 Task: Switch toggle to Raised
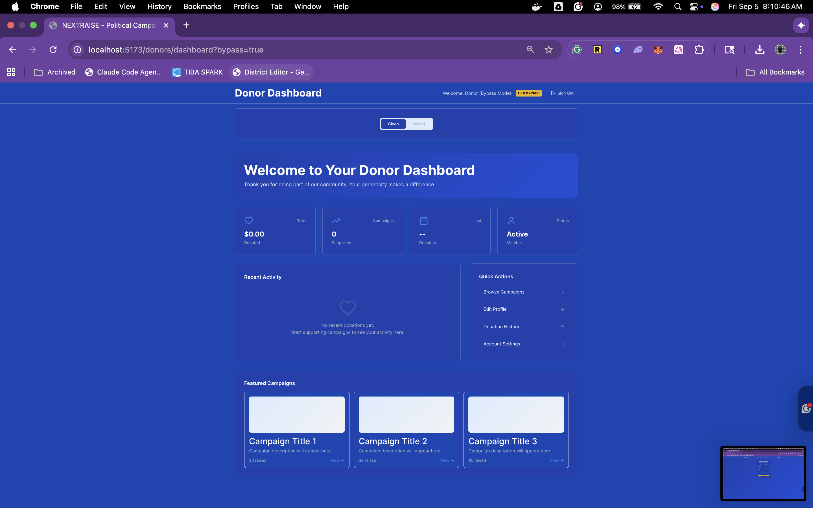coord(418,124)
